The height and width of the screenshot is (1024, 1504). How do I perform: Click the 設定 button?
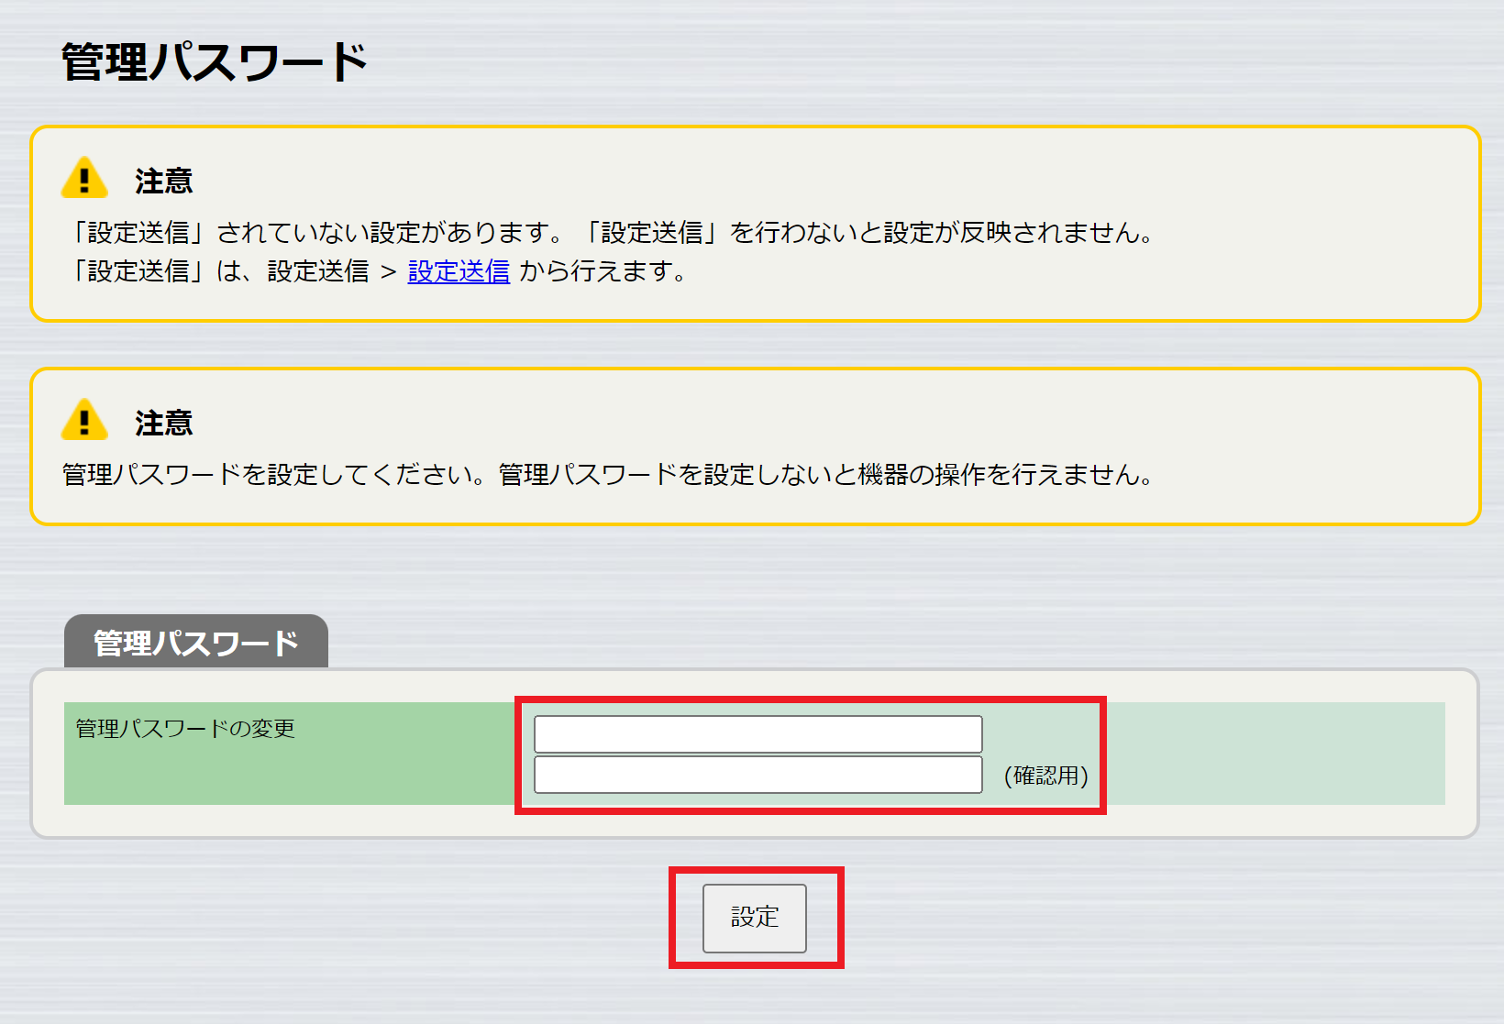(x=755, y=918)
